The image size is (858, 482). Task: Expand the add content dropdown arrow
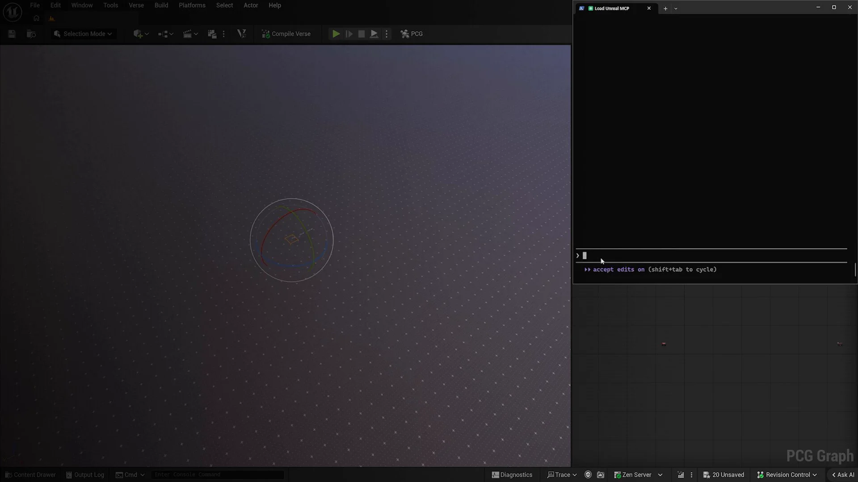[147, 34]
